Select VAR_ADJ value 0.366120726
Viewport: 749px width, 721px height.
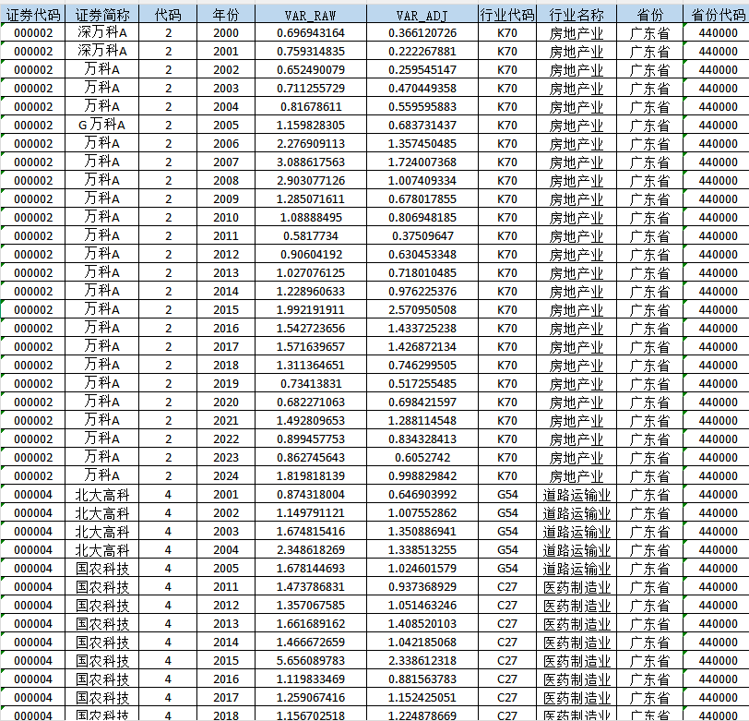422,33
